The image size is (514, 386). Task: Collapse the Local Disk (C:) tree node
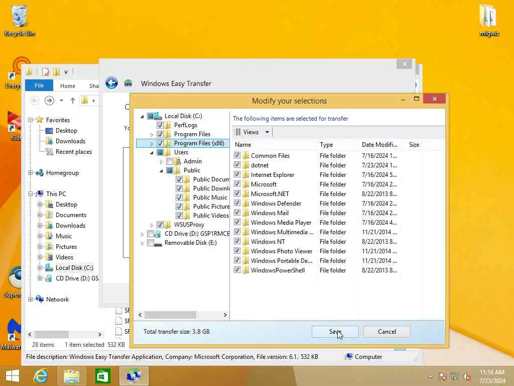(x=142, y=116)
